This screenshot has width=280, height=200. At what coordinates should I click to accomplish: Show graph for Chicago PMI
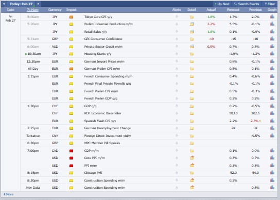point(272,172)
